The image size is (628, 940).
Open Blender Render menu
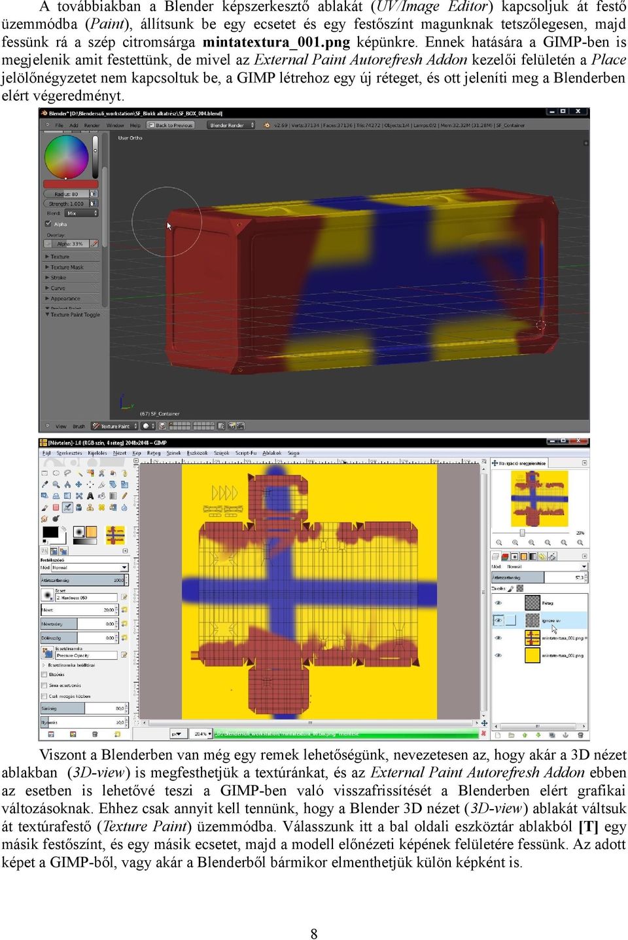click(92, 125)
